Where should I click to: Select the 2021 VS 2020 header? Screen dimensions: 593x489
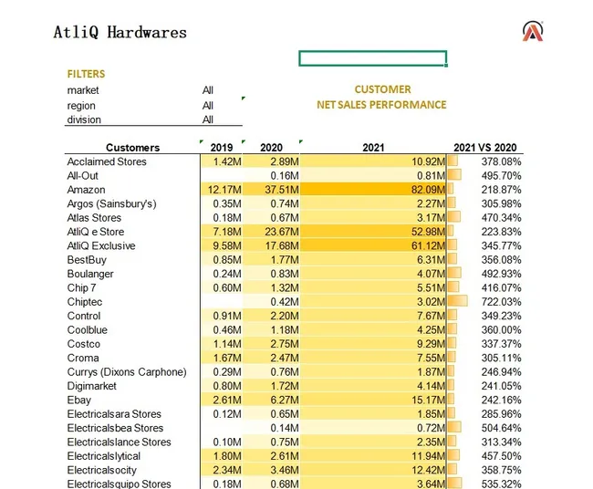[484, 148]
